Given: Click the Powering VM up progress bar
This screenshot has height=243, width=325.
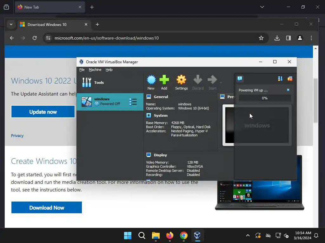Looking at the screenshot, I should click(265, 98).
